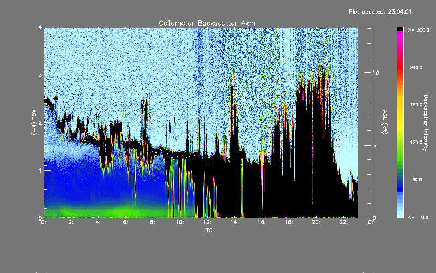Click the "4:" hour tick on UTC axis
This screenshot has height=273, width=436.
[x=98, y=222]
